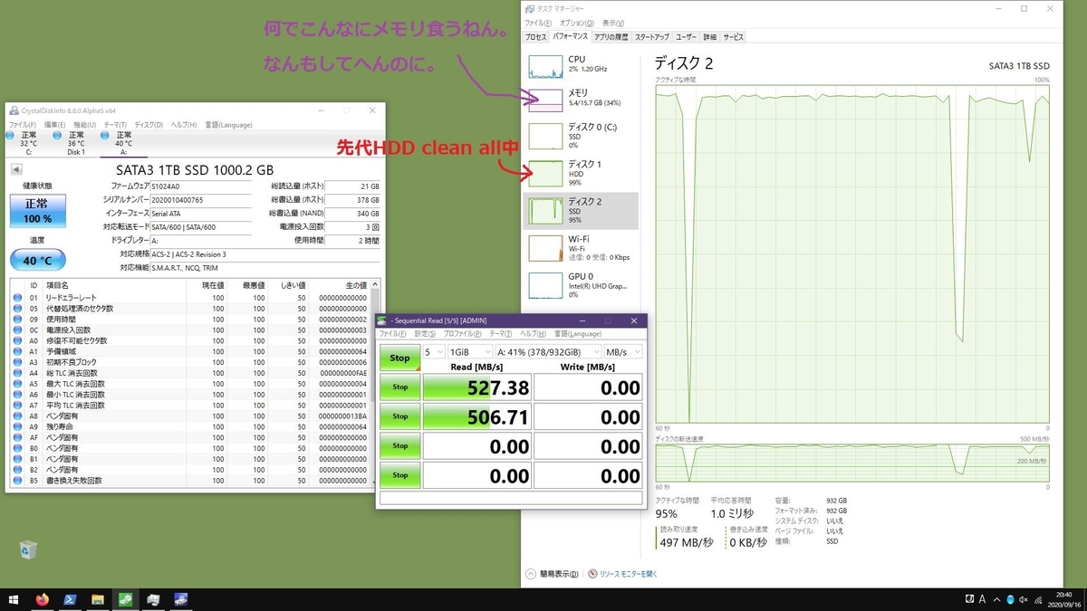Open 言語(Language) menu in CrystalDiskMark
This screenshot has height=611, width=1087.
577,334
